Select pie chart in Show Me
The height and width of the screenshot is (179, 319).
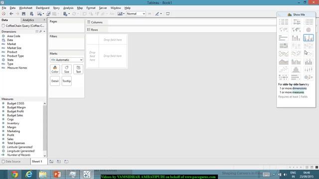[309, 30]
